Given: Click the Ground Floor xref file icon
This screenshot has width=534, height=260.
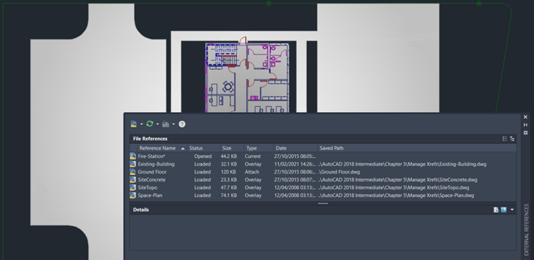Looking at the screenshot, I should point(133,172).
